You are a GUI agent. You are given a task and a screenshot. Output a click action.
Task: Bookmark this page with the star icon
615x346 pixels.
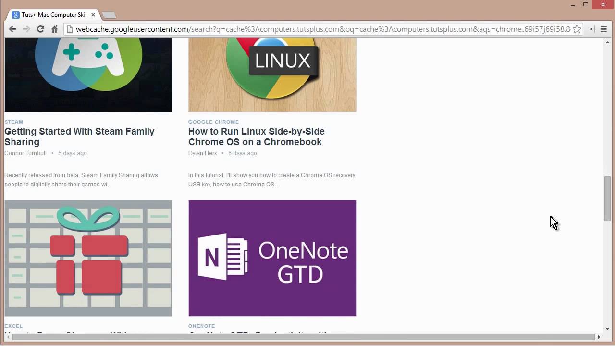click(x=577, y=29)
